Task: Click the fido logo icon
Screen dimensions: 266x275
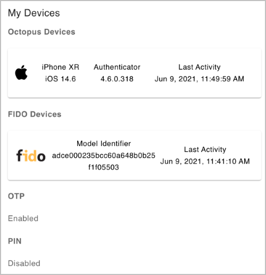Action: [31, 156]
